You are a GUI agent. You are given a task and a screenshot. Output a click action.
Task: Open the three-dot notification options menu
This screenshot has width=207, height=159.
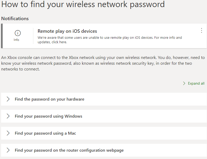(x=201, y=30)
